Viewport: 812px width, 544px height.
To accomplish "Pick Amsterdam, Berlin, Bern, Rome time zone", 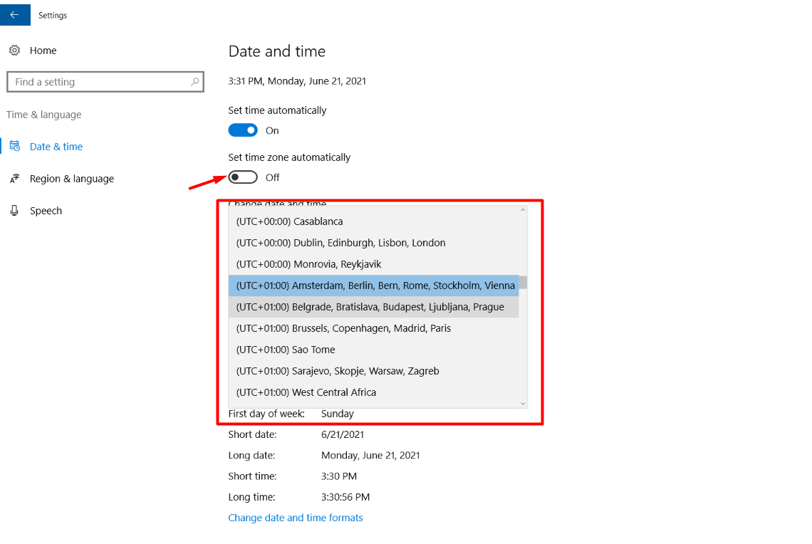I will tap(373, 286).
